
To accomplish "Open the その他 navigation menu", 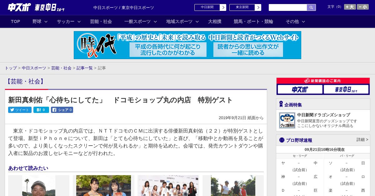I will click(x=292, y=21).
